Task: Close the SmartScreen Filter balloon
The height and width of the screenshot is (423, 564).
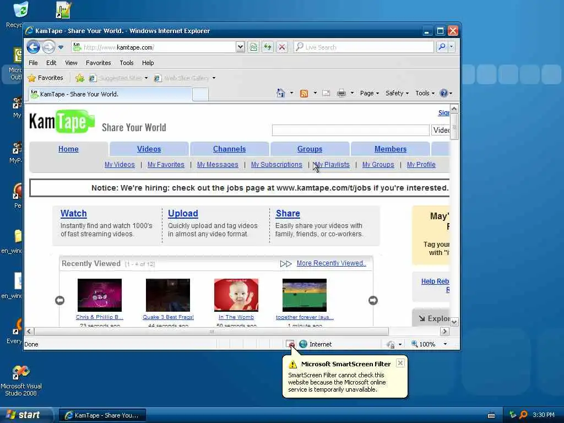Action: pos(400,363)
